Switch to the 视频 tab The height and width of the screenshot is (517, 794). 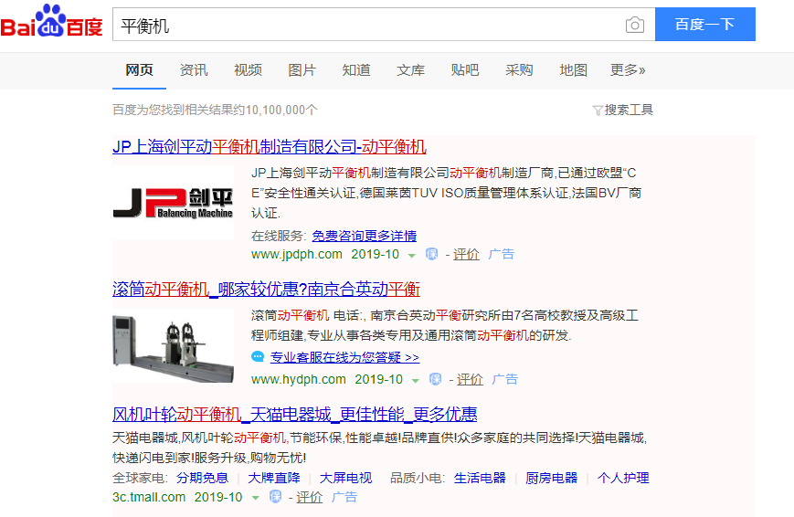coord(248,70)
